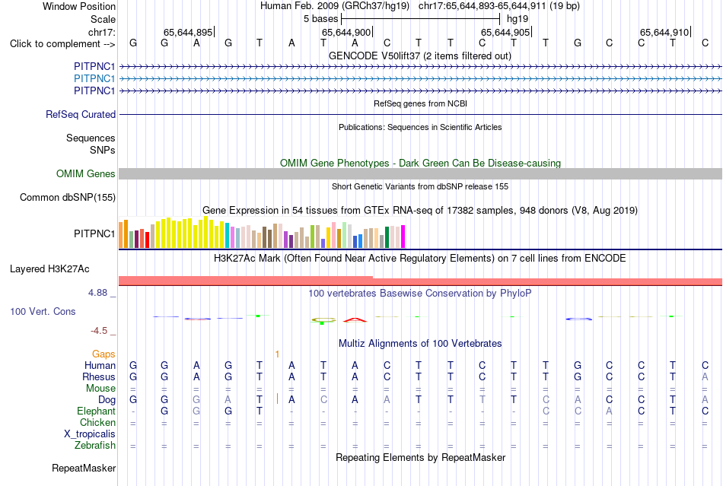Open the PhyloP Basewise Conservation title

pyautogui.click(x=419, y=293)
